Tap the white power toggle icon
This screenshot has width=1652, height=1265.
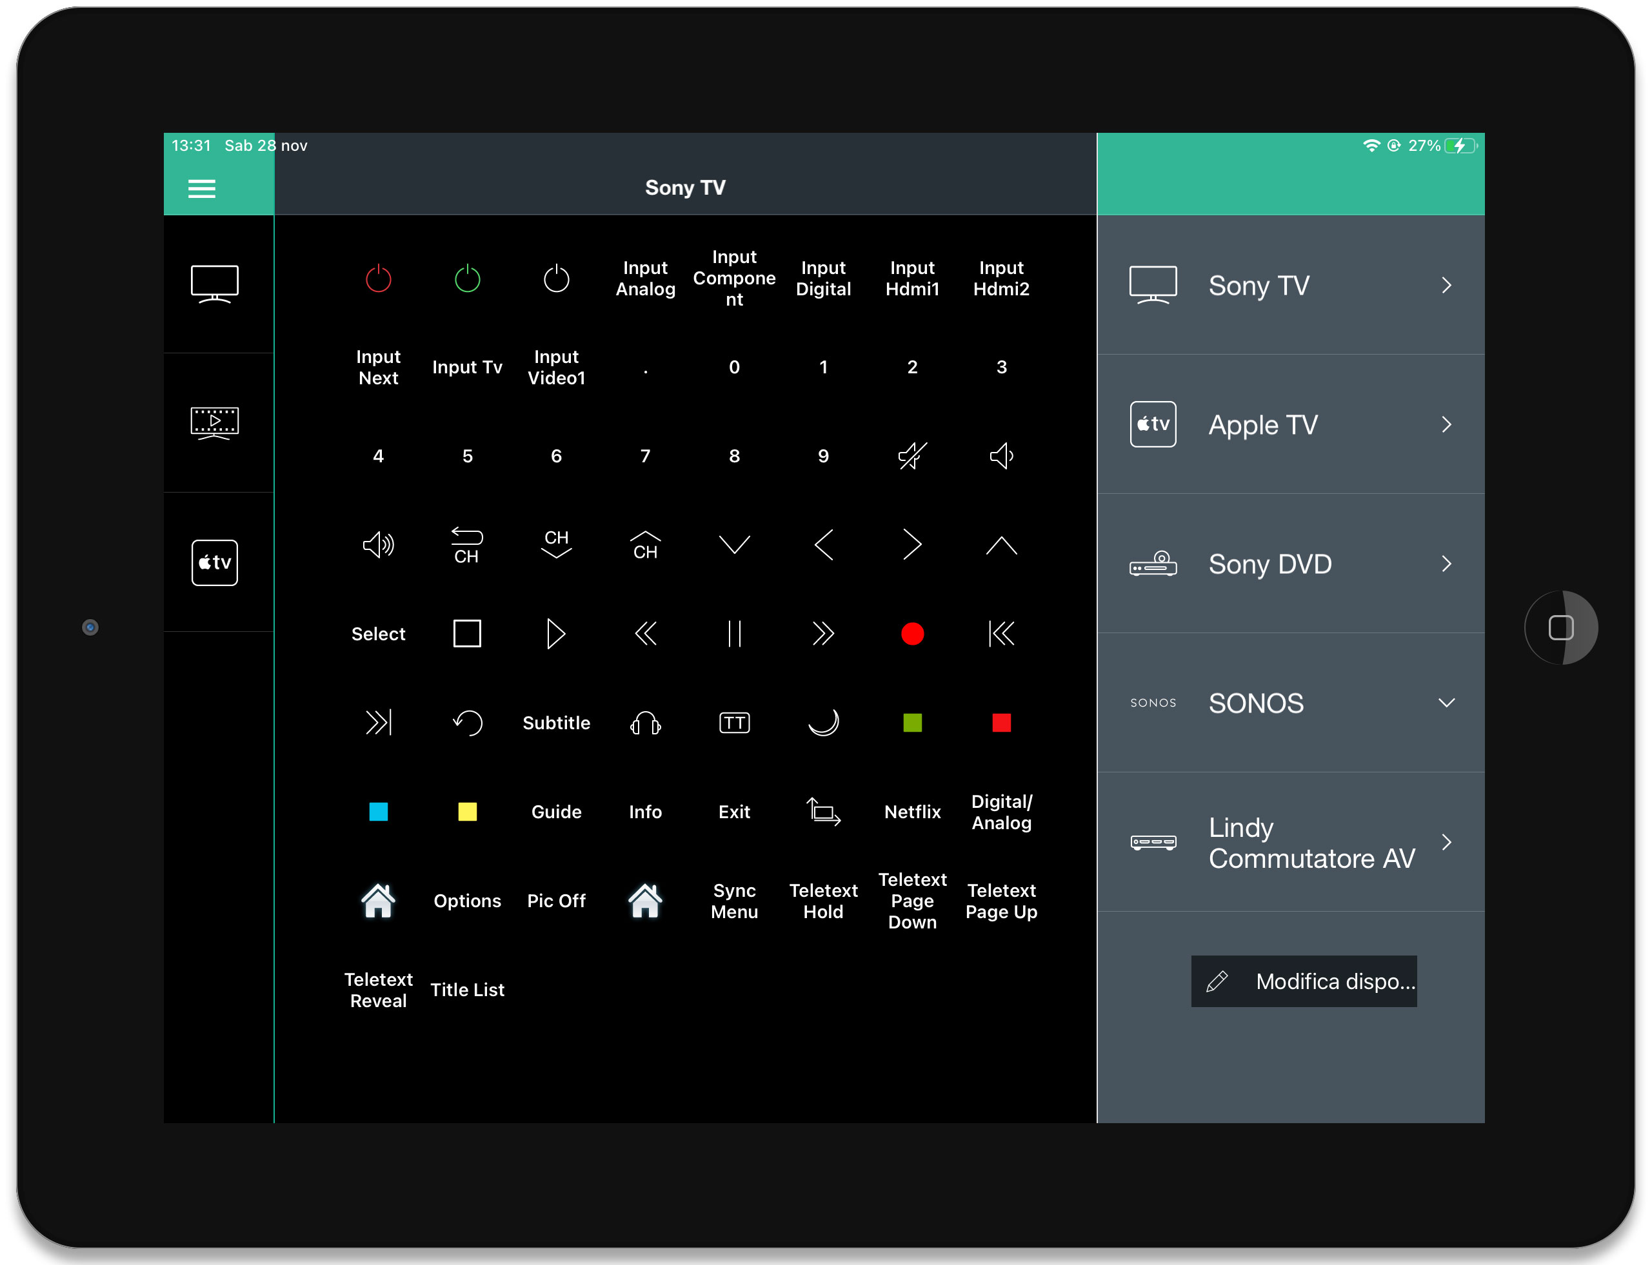pos(556,279)
